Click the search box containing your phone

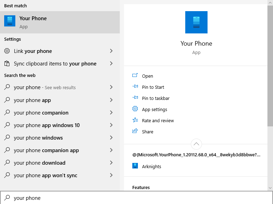point(136,198)
